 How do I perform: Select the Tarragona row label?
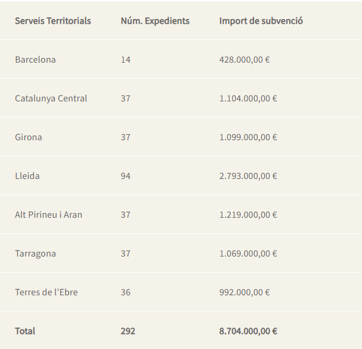[35, 254]
